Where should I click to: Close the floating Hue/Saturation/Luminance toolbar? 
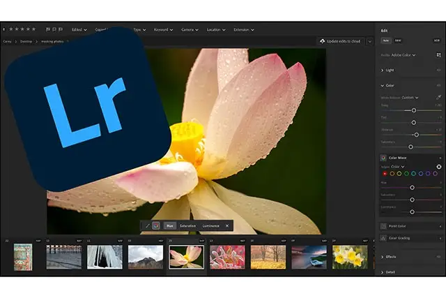pyautogui.click(x=227, y=226)
